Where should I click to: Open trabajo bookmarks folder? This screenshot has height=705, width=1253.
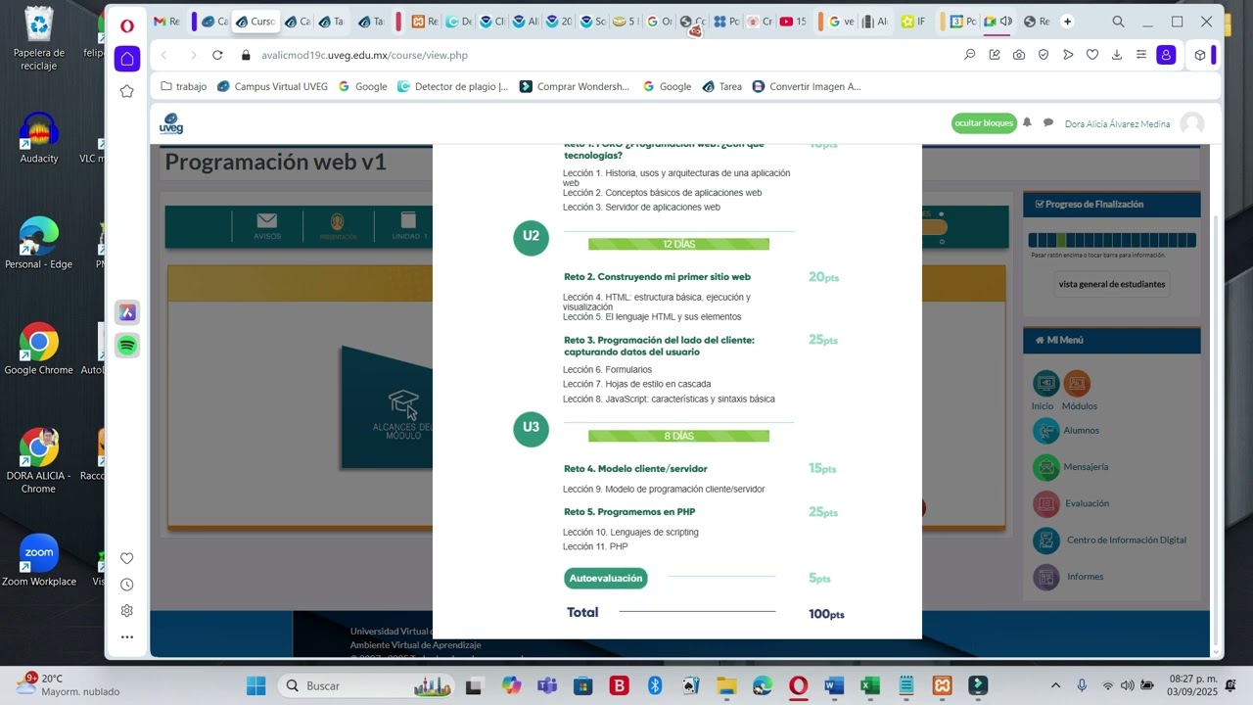pos(183,86)
